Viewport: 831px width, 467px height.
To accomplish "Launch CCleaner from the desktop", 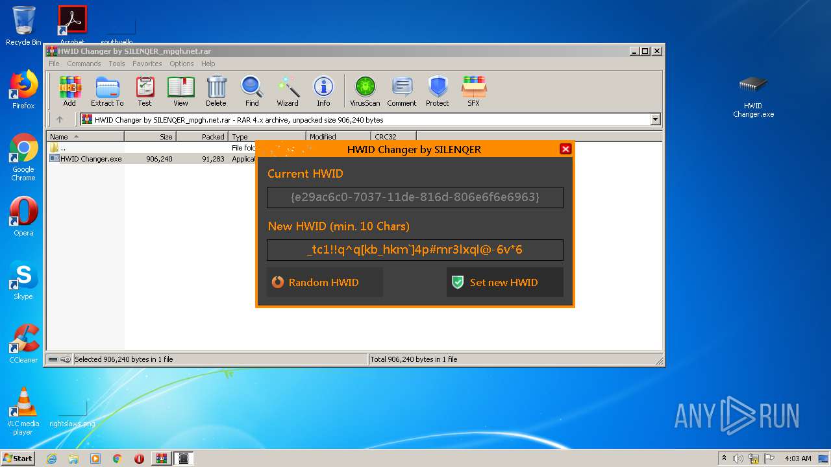I will pyautogui.click(x=23, y=344).
